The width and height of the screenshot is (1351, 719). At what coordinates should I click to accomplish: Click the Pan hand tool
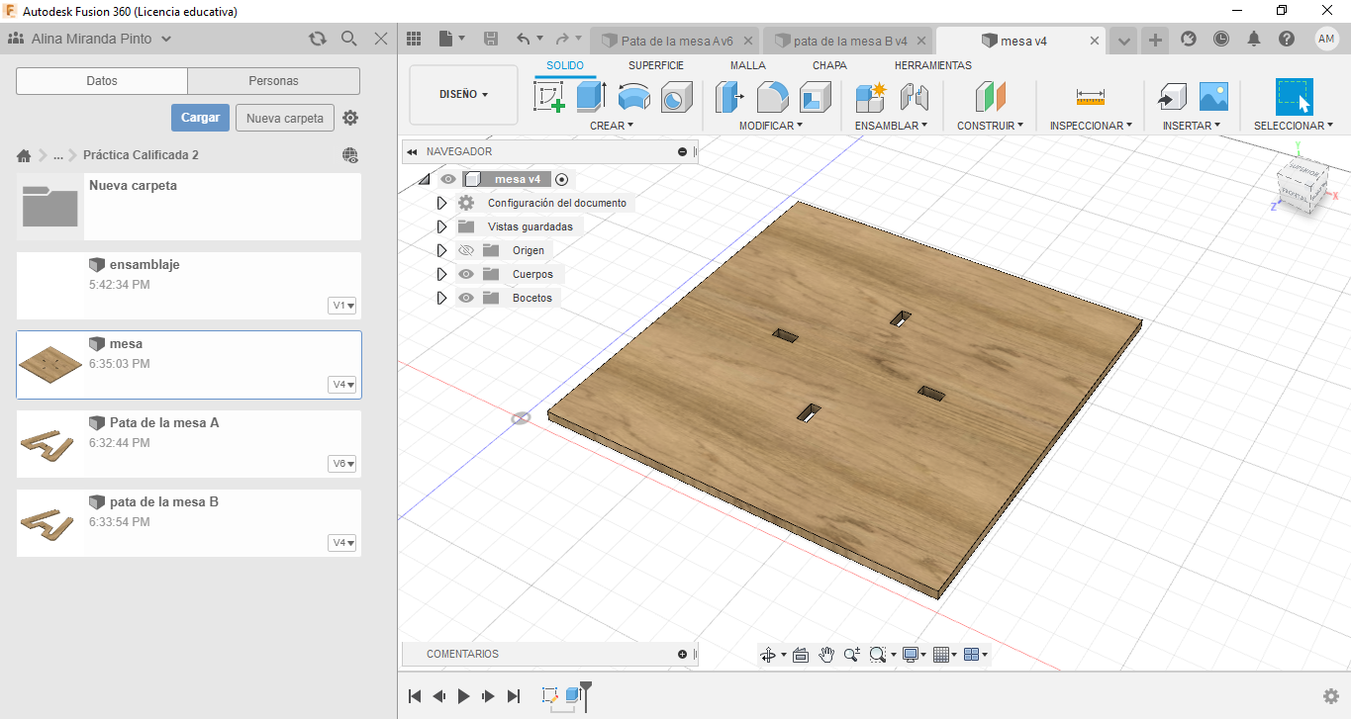826,655
